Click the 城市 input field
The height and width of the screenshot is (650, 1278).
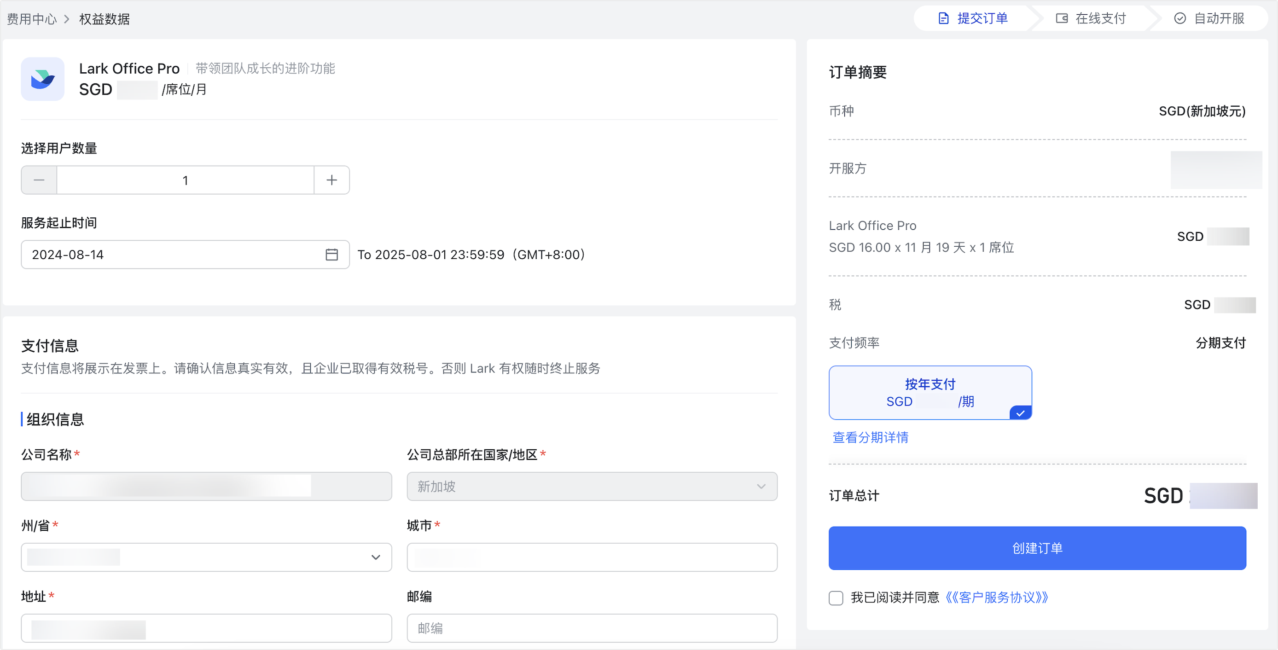592,557
